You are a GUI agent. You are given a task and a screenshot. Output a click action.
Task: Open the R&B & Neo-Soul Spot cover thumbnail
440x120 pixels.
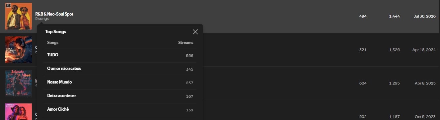click(x=19, y=16)
